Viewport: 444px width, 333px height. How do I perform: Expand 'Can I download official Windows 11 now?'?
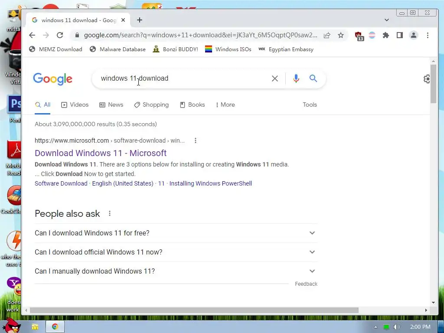pyautogui.click(x=176, y=252)
